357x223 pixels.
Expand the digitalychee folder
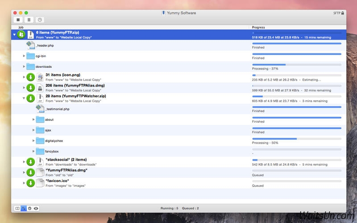pos(34,140)
